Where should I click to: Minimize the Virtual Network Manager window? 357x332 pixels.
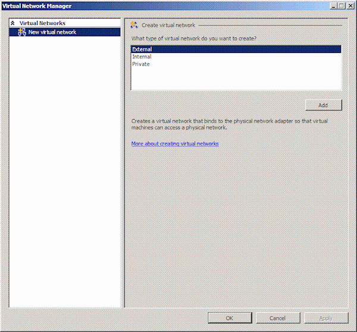(x=333, y=6)
